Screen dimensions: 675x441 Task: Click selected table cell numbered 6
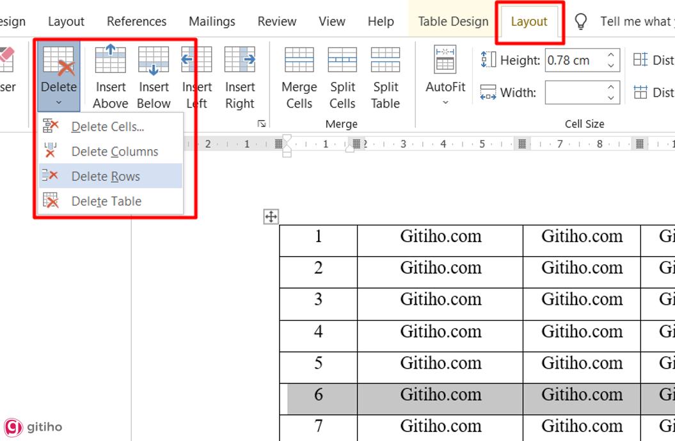[x=318, y=399]
